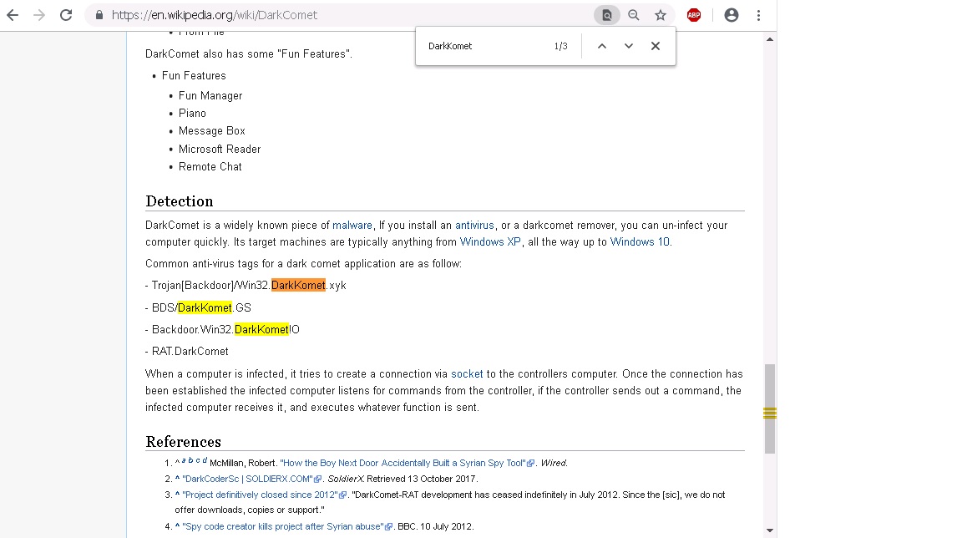This screenshot has width=957, height=538.
Task: Jump to citation backlink 'd' of reference 1
Action: coord(205,460)
